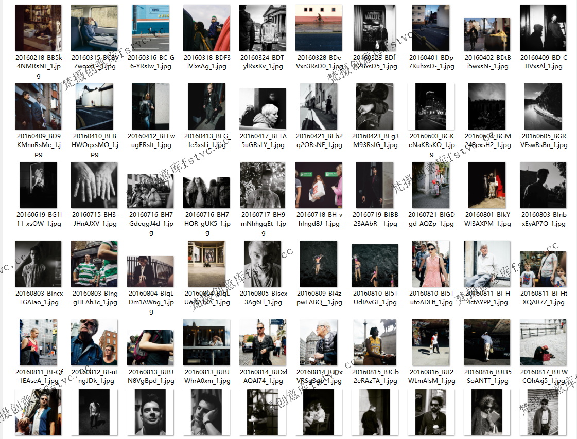Click the label 20160813_BJBJWhrA0xm_1.jpg

point(207,377)
